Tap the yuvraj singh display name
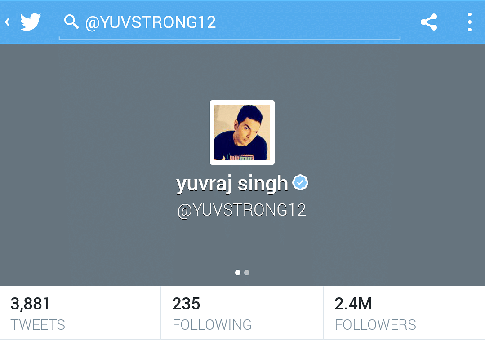The height and width of the screenshot is (340, 485). (232, 184)
